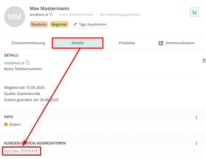Click the test@test.at email link
Viewport: 206px width, 159px height.
[14, 63]
